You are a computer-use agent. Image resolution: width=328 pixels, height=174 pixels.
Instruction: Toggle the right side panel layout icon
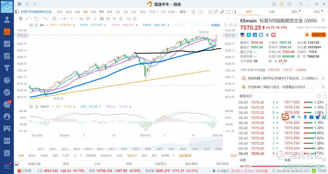coord(234,12)
